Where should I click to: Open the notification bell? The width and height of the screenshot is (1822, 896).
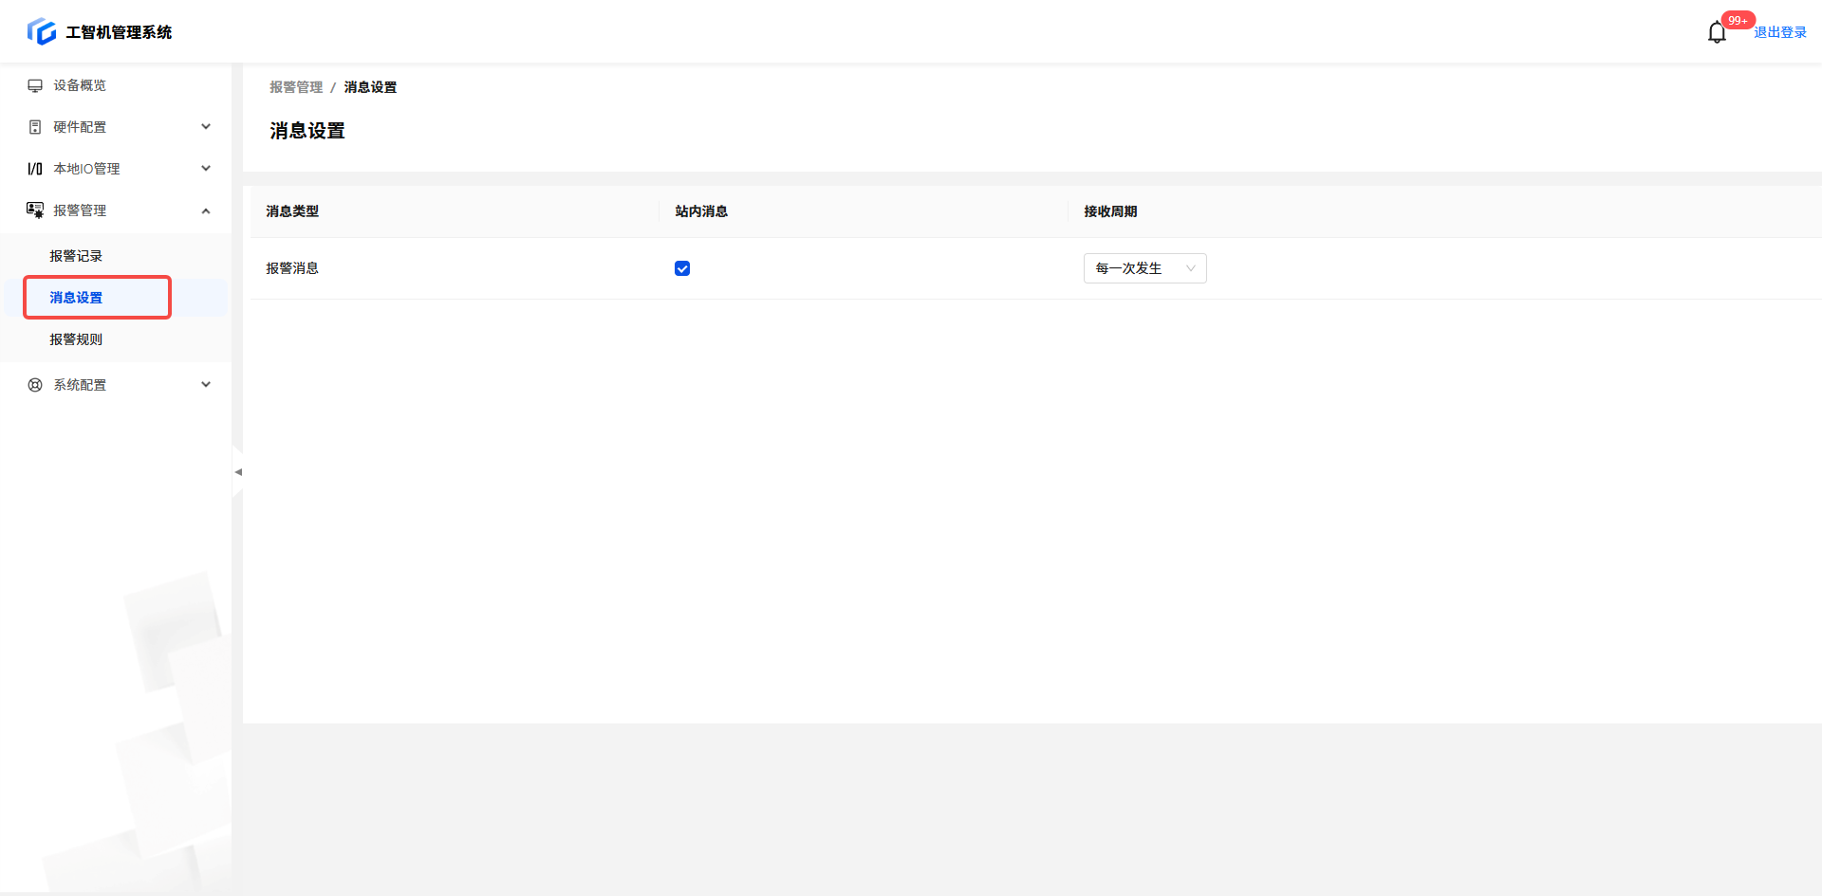[x=1717, y=33]
